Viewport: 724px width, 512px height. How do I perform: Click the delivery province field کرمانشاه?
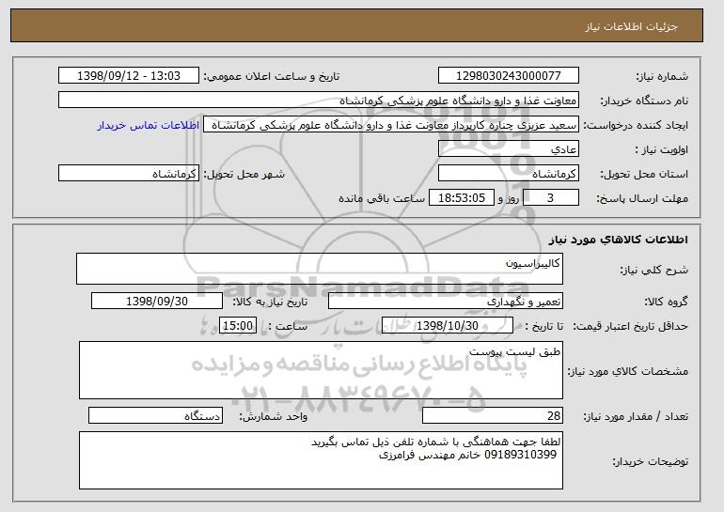tap(509, 174)
